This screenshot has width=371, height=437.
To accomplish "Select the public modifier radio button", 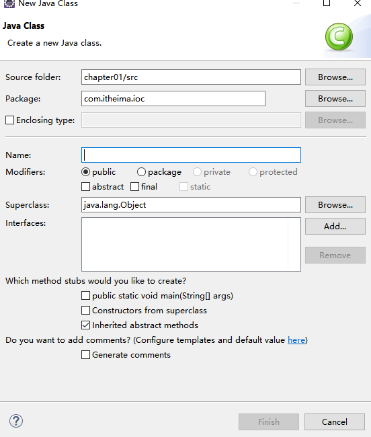I will (x=86, y=172).
